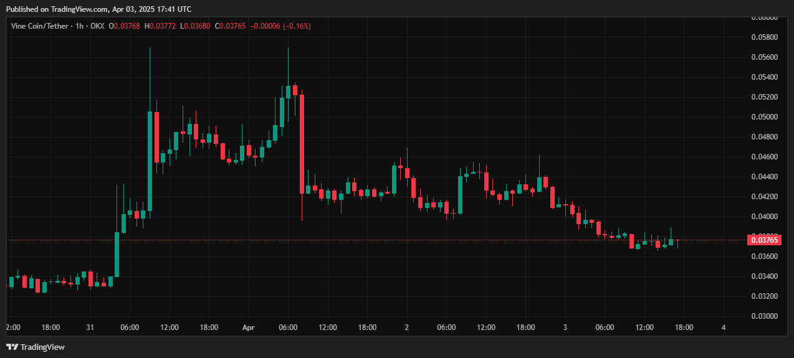Click the TradingView logo at bottom left
Image resolution: width=794 pixels, height=358 pixels.
tap(36, 347)
